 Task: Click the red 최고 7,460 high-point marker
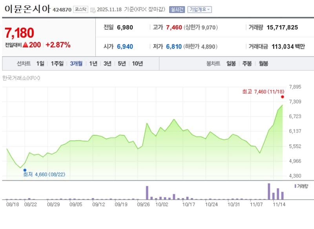[282, 96]
